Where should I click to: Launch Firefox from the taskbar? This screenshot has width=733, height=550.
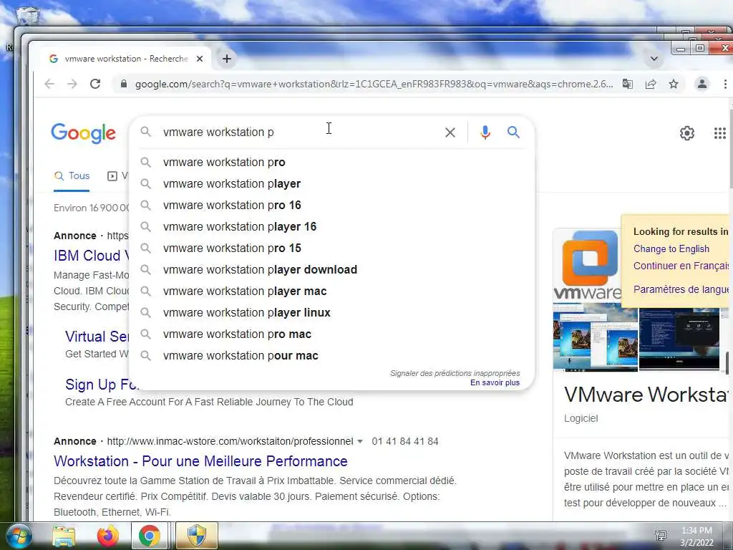pos(108,536)
